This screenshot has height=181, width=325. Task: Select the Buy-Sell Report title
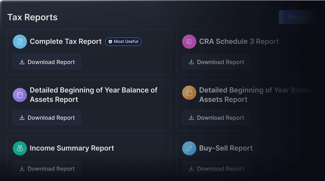tap(226, 148)
